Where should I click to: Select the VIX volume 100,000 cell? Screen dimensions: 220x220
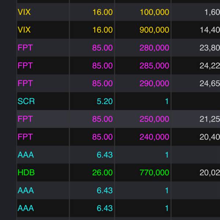[x=154, y=12]
